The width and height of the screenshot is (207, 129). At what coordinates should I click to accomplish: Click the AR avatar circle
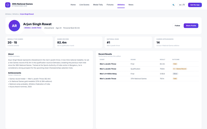click(14, 26)
